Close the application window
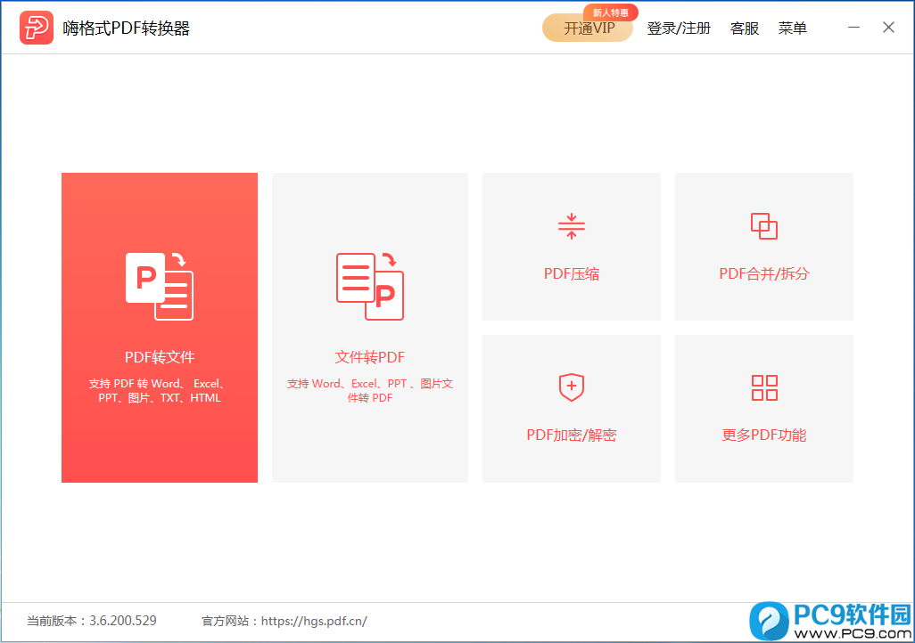Screen dimensions: 915x643 tap(888, 28)
